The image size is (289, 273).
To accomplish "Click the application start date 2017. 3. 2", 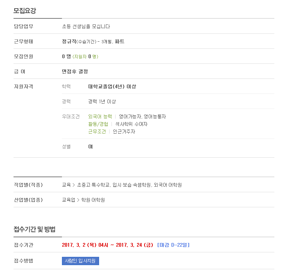I will coord(74,245).
